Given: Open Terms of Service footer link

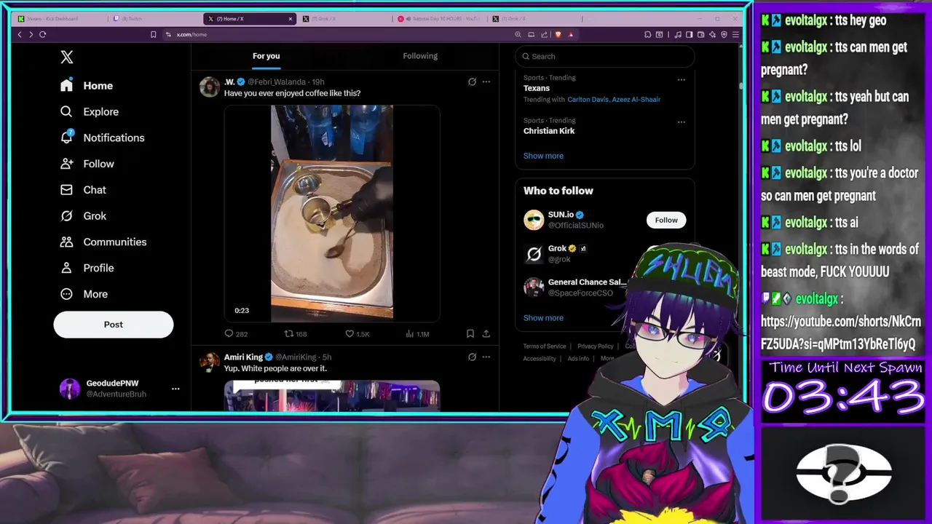Looking at the screenshot, I should tap(545, 346).
